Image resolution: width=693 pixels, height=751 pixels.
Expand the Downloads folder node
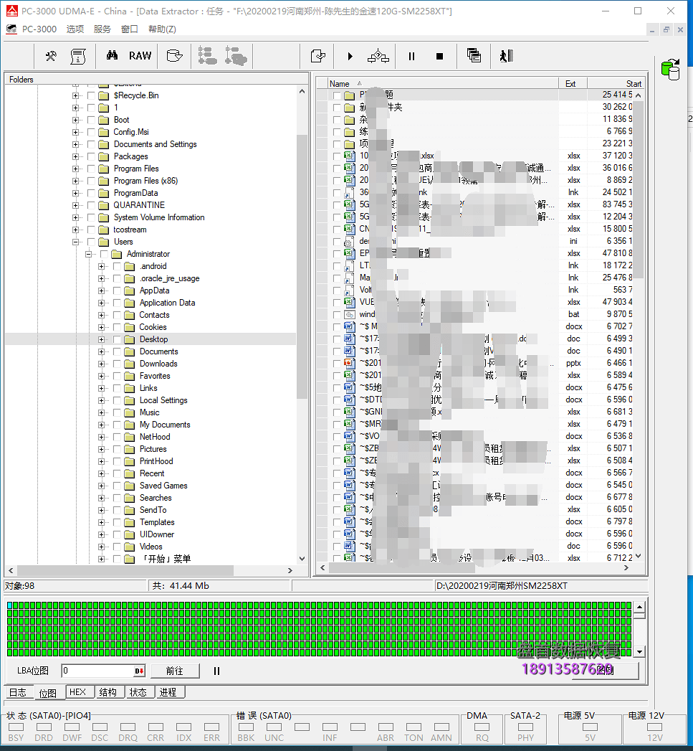click(102, 364)
